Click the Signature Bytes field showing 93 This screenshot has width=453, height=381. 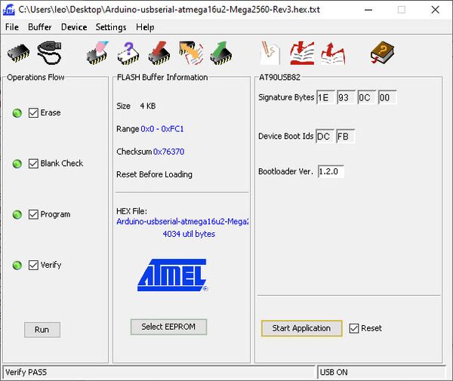click(346, 97)
